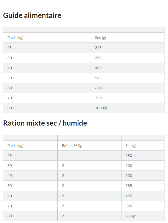Click the 670 grams value

point(98,88)
